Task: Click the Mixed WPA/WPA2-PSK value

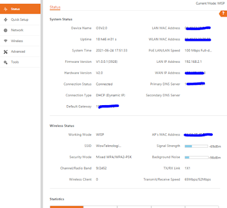Action: coord(114,157)
